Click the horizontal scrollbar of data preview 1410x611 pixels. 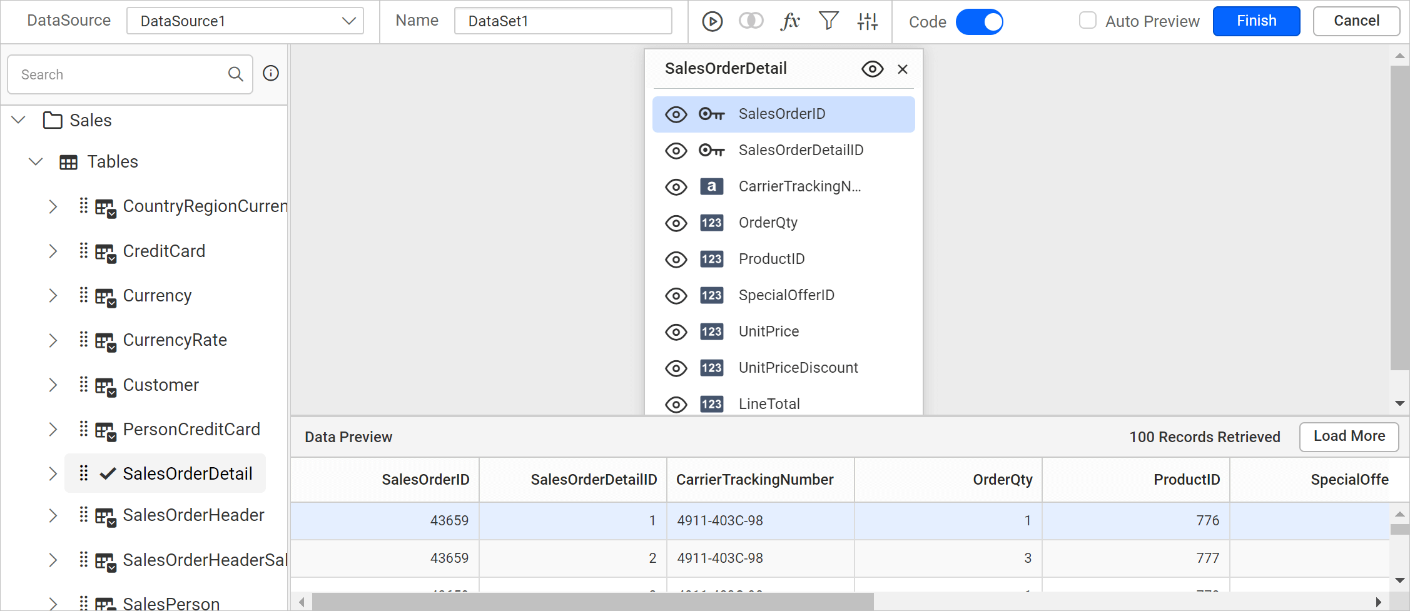click(592, 602)
